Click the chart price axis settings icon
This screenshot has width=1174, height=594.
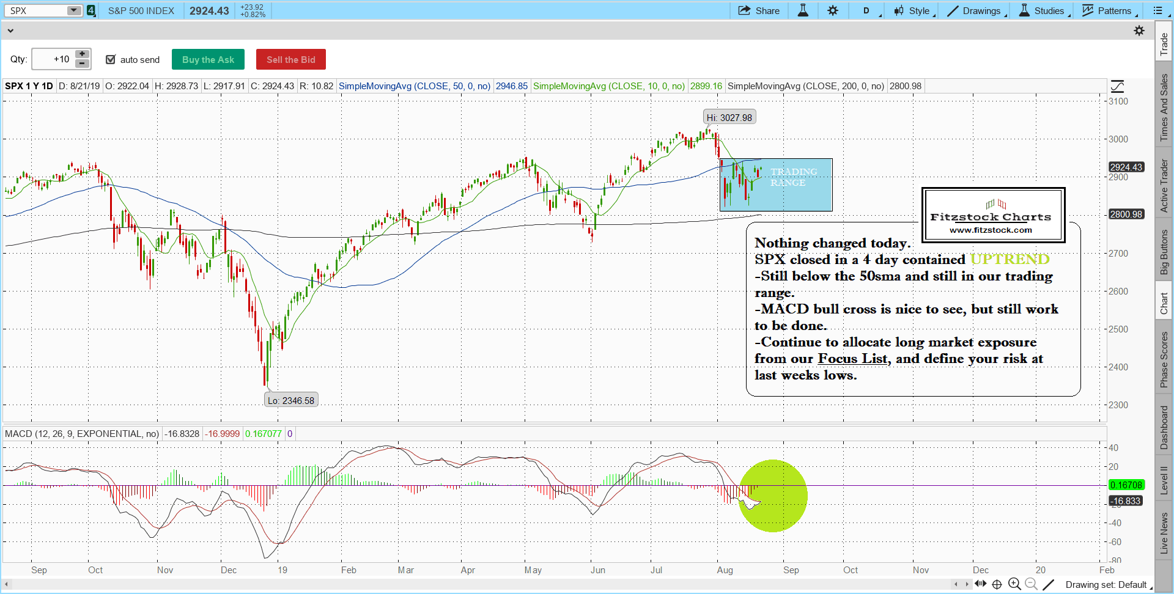coord(1117,86)
